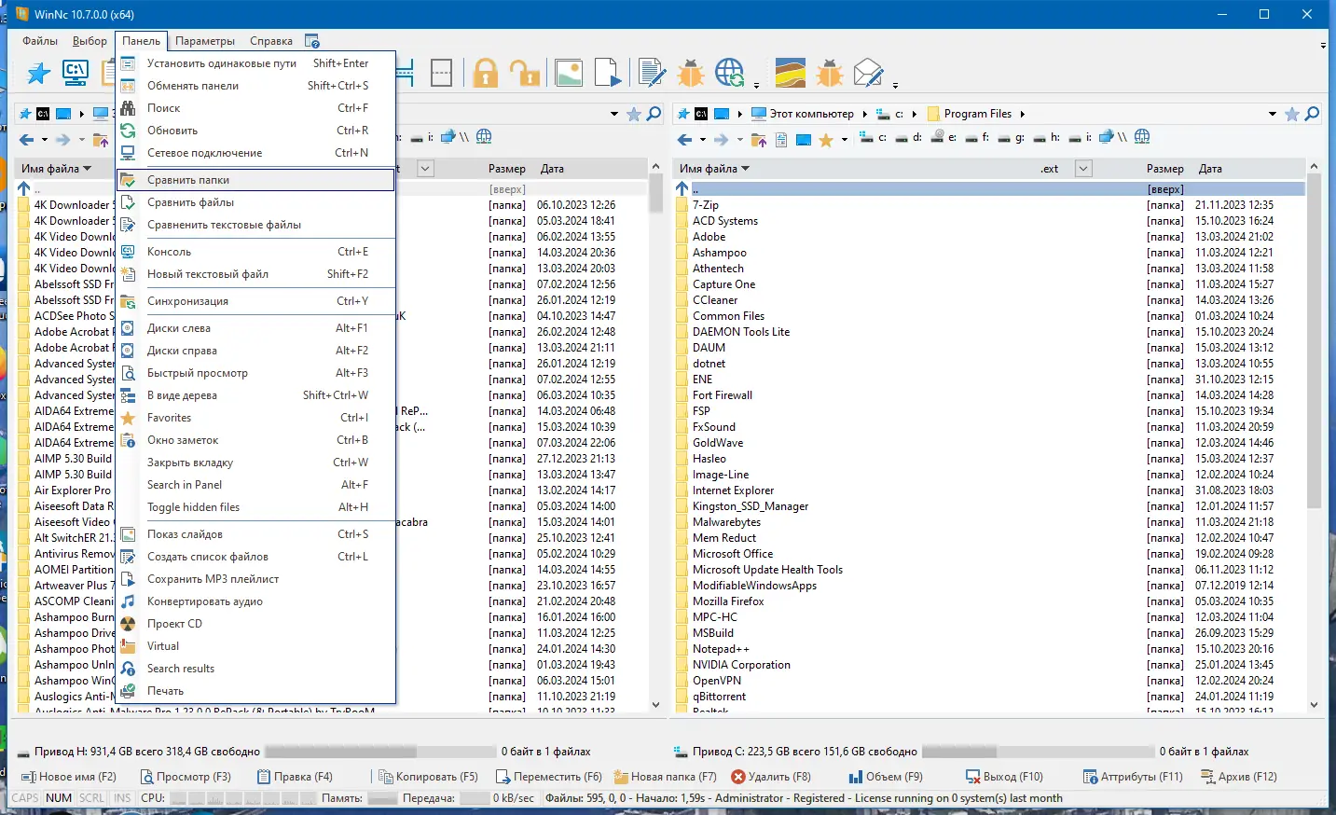Click right panel parent folder icon

[759, 140]
